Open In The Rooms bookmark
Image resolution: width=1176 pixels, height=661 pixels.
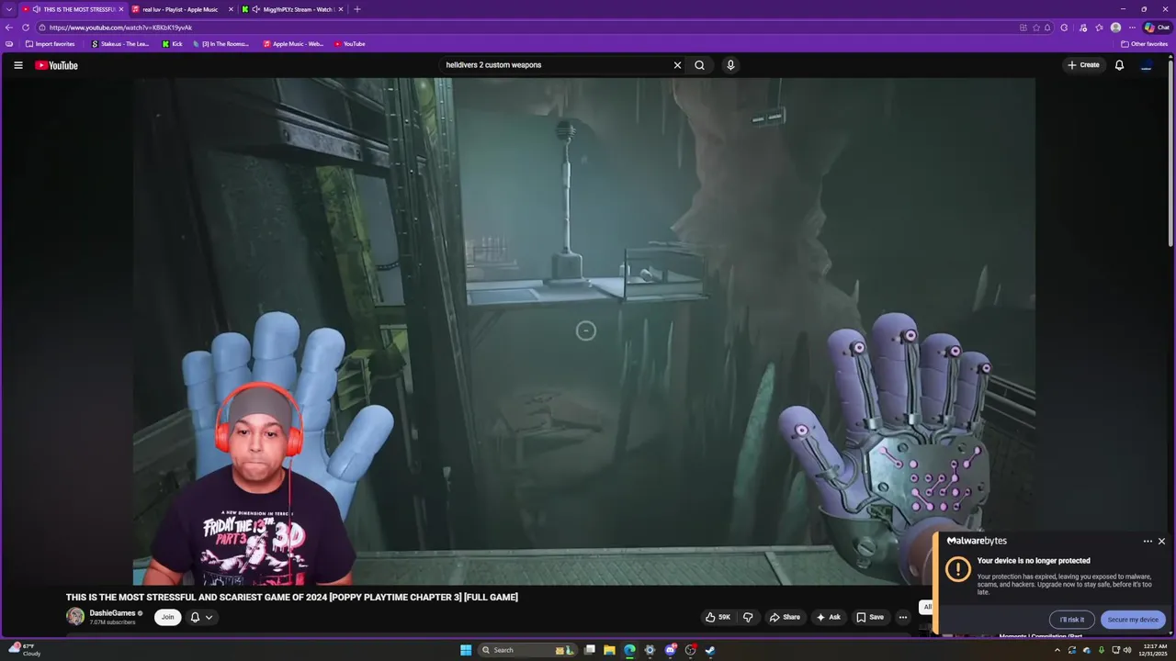click(220, 44)
